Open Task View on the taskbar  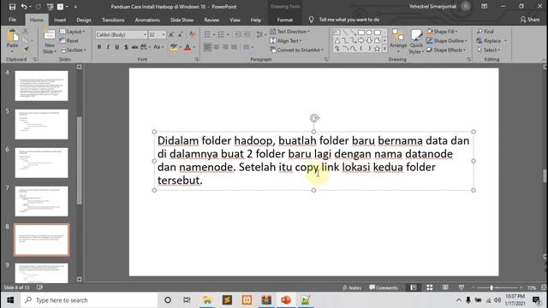pos(187,300)
